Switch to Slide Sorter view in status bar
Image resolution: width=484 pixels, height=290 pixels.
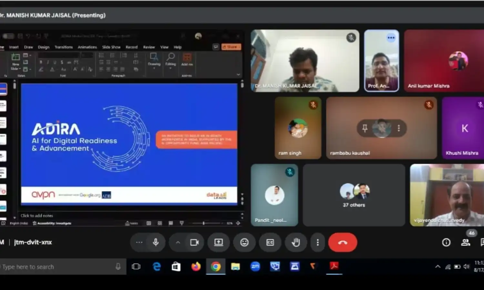click(x=160, y=223)
